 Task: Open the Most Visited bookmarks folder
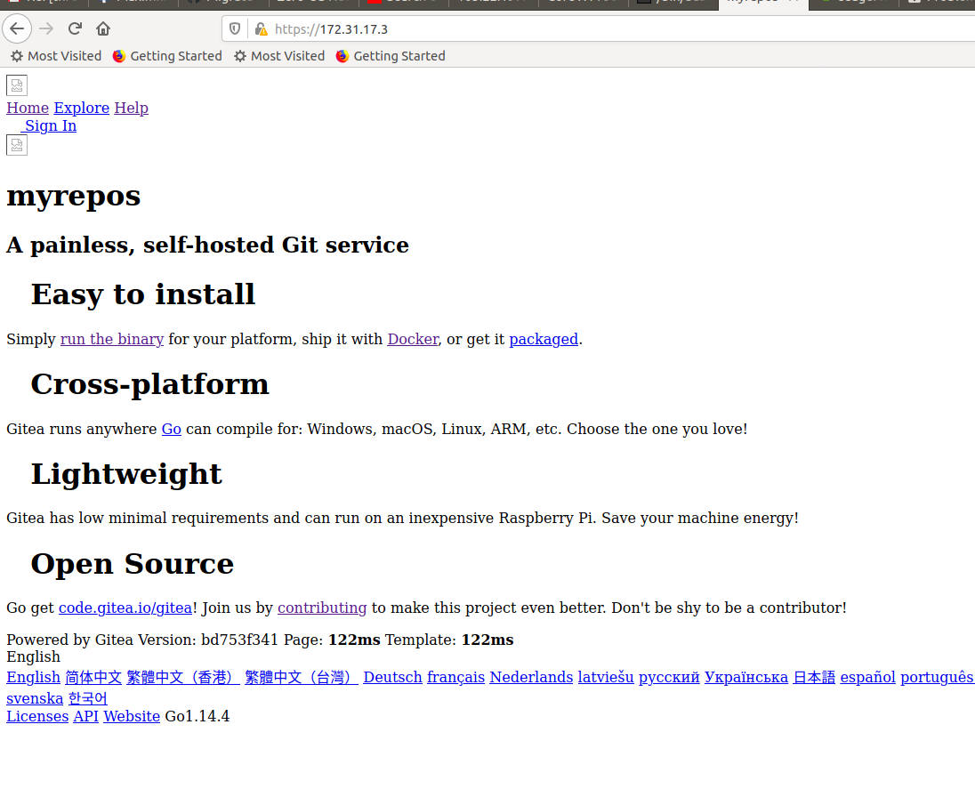(x=64, y=56)
